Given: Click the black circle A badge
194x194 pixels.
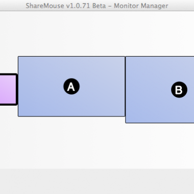Looking at the screenshot, I should click(71, 86).
